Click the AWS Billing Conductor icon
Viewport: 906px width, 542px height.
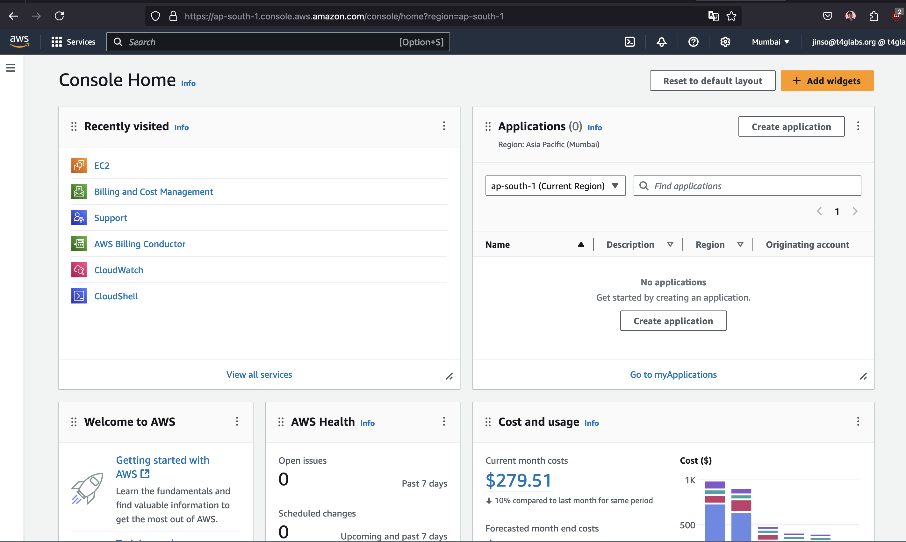79,244
